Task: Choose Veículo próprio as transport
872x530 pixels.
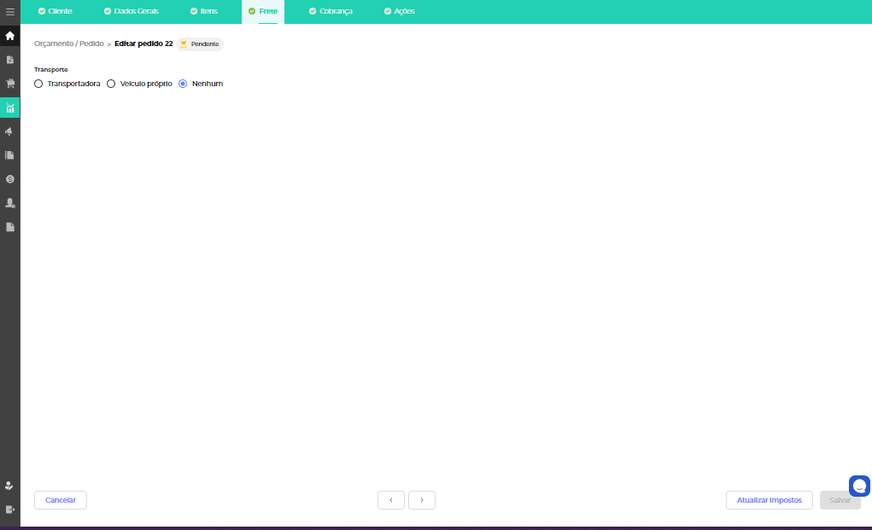Action: click(x=111, y=84)
